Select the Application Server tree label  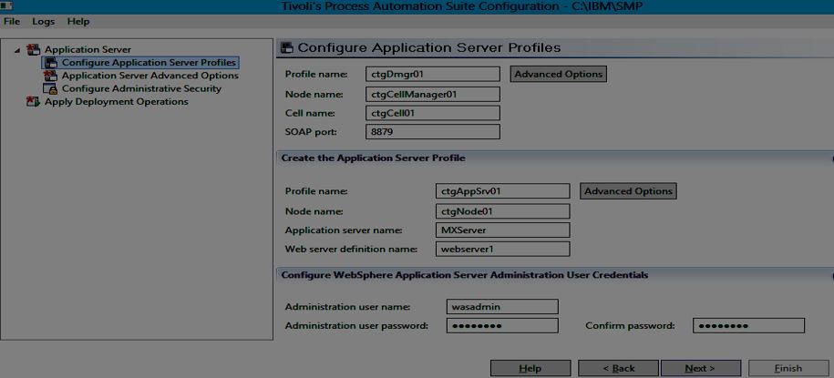coord(88,49)
